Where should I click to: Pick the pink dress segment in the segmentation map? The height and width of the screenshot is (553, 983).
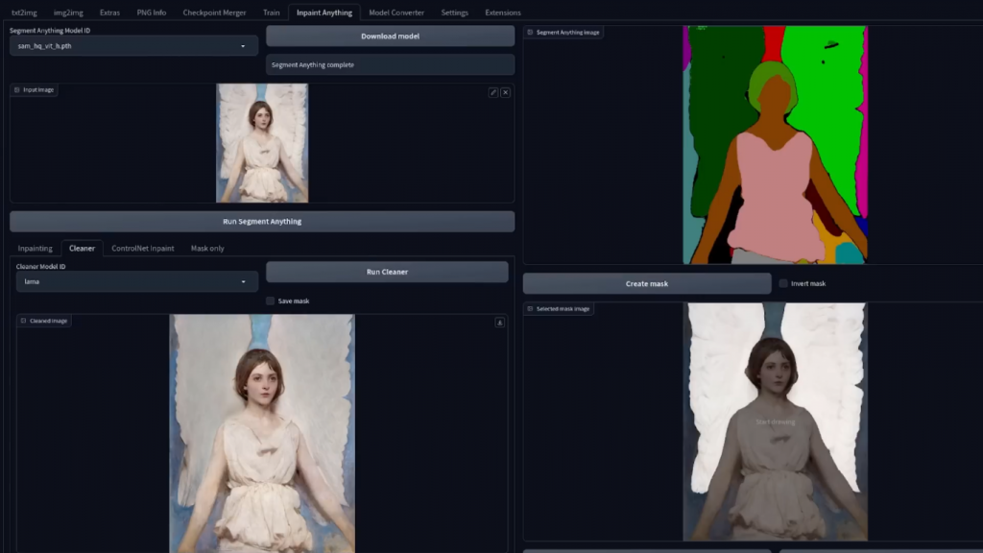[773, 192]
